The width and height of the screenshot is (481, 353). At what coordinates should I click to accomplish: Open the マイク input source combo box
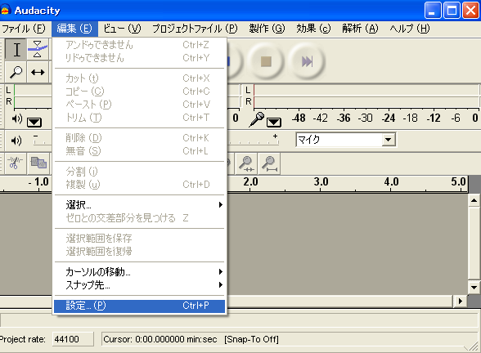(x=346, y=140)
